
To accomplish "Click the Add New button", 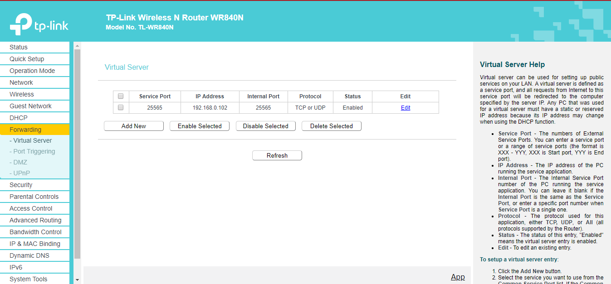I will click(x=134, y=126).
